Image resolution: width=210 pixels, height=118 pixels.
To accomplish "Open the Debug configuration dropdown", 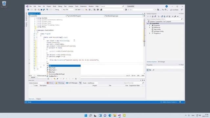I will 58,10.
